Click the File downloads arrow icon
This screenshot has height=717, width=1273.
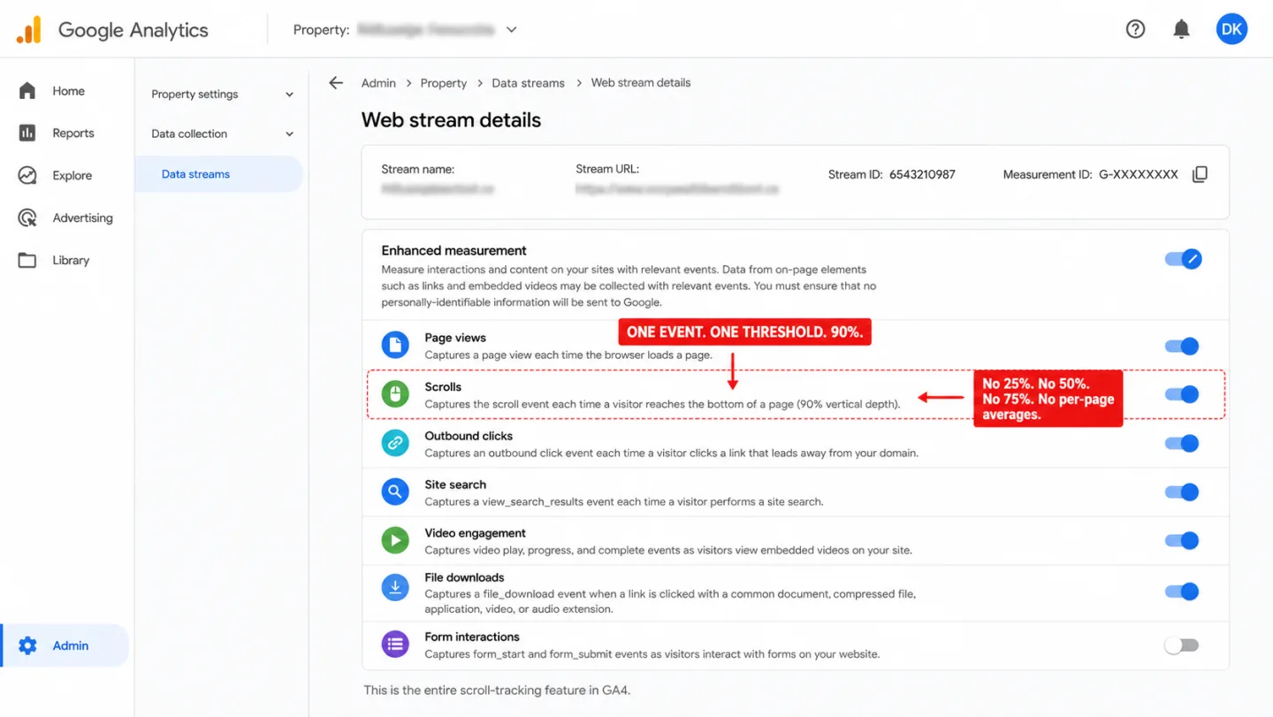point(395,588)
